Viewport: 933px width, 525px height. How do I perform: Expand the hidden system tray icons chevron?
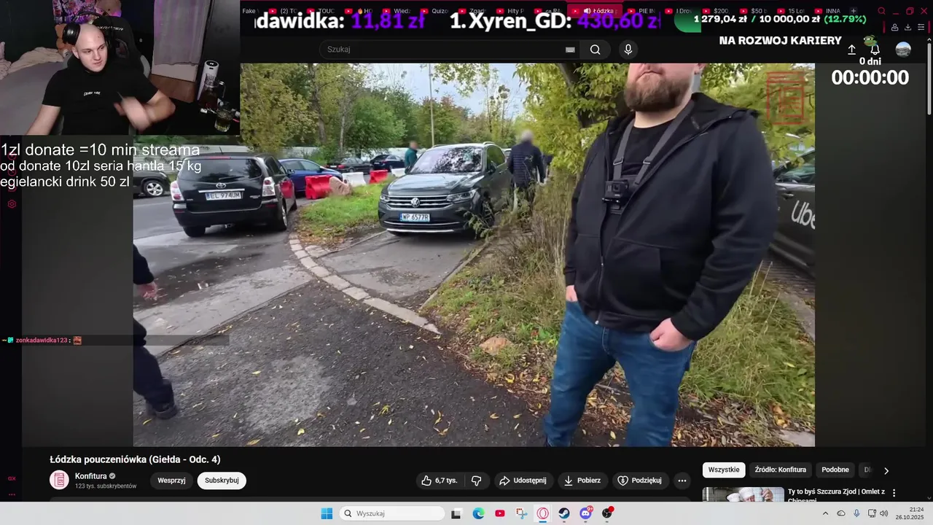point(825,513)
